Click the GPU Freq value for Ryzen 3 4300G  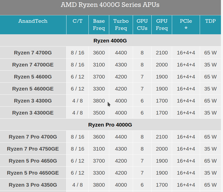pos(162,101)
